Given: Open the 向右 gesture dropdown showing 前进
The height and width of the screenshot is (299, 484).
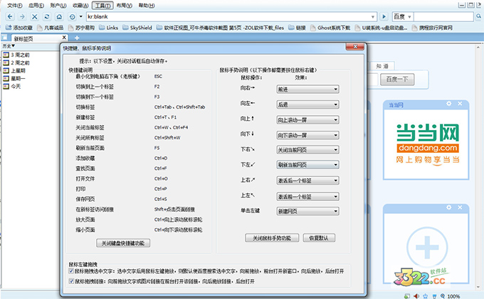Looking at the screenshot, I should 306,89.
